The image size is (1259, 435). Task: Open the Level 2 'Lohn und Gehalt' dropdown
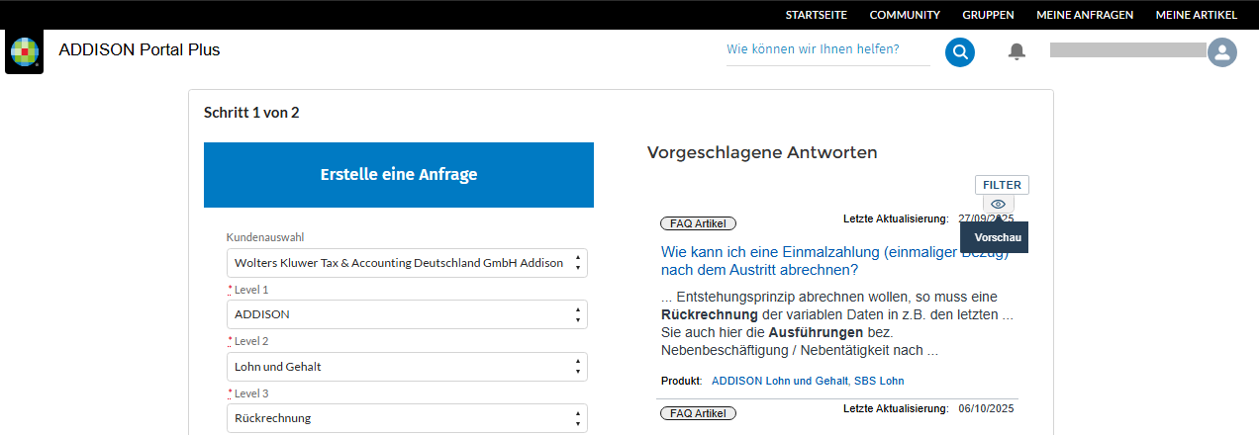point(407,367)
